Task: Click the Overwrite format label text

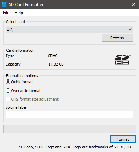Action: [26, 91]
